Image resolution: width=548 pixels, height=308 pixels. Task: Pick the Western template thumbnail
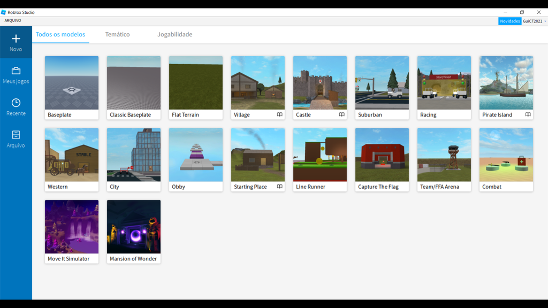72,155
